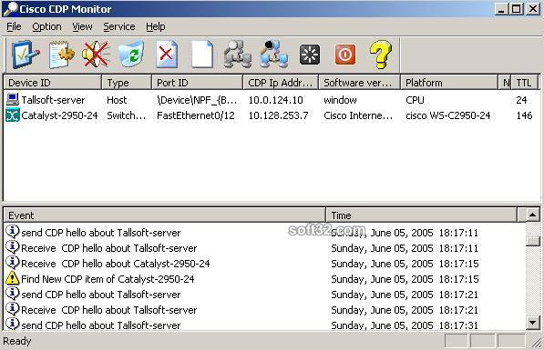
Task: Select 'Find New CDP item of Catalyst-2950-24' event
Action: [108, 279]
